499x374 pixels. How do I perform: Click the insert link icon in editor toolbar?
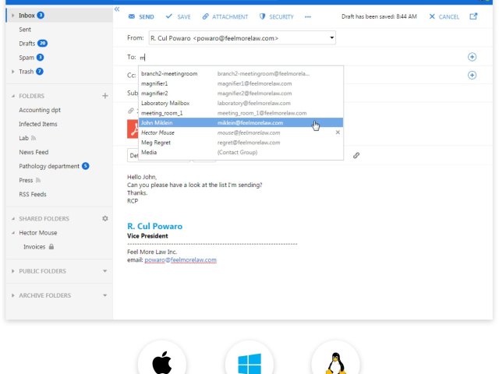[356, 155]
